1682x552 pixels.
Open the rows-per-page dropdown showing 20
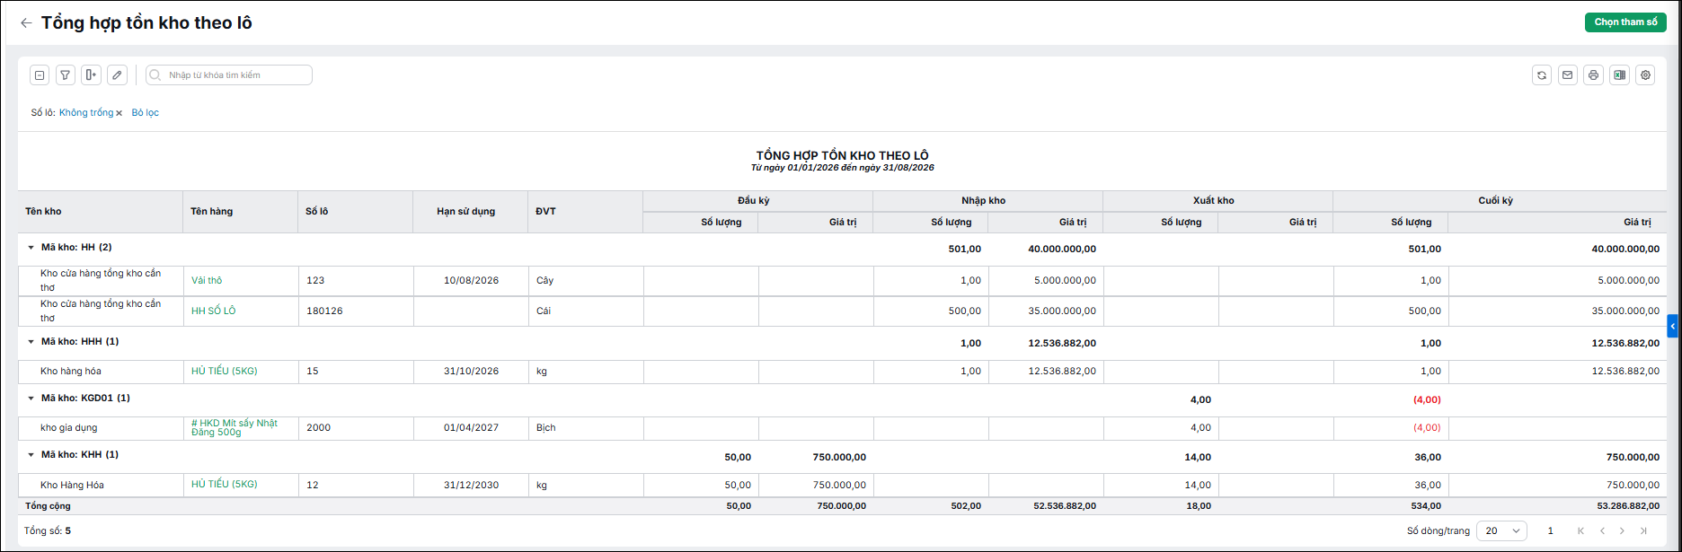(x=1501, y=530)
